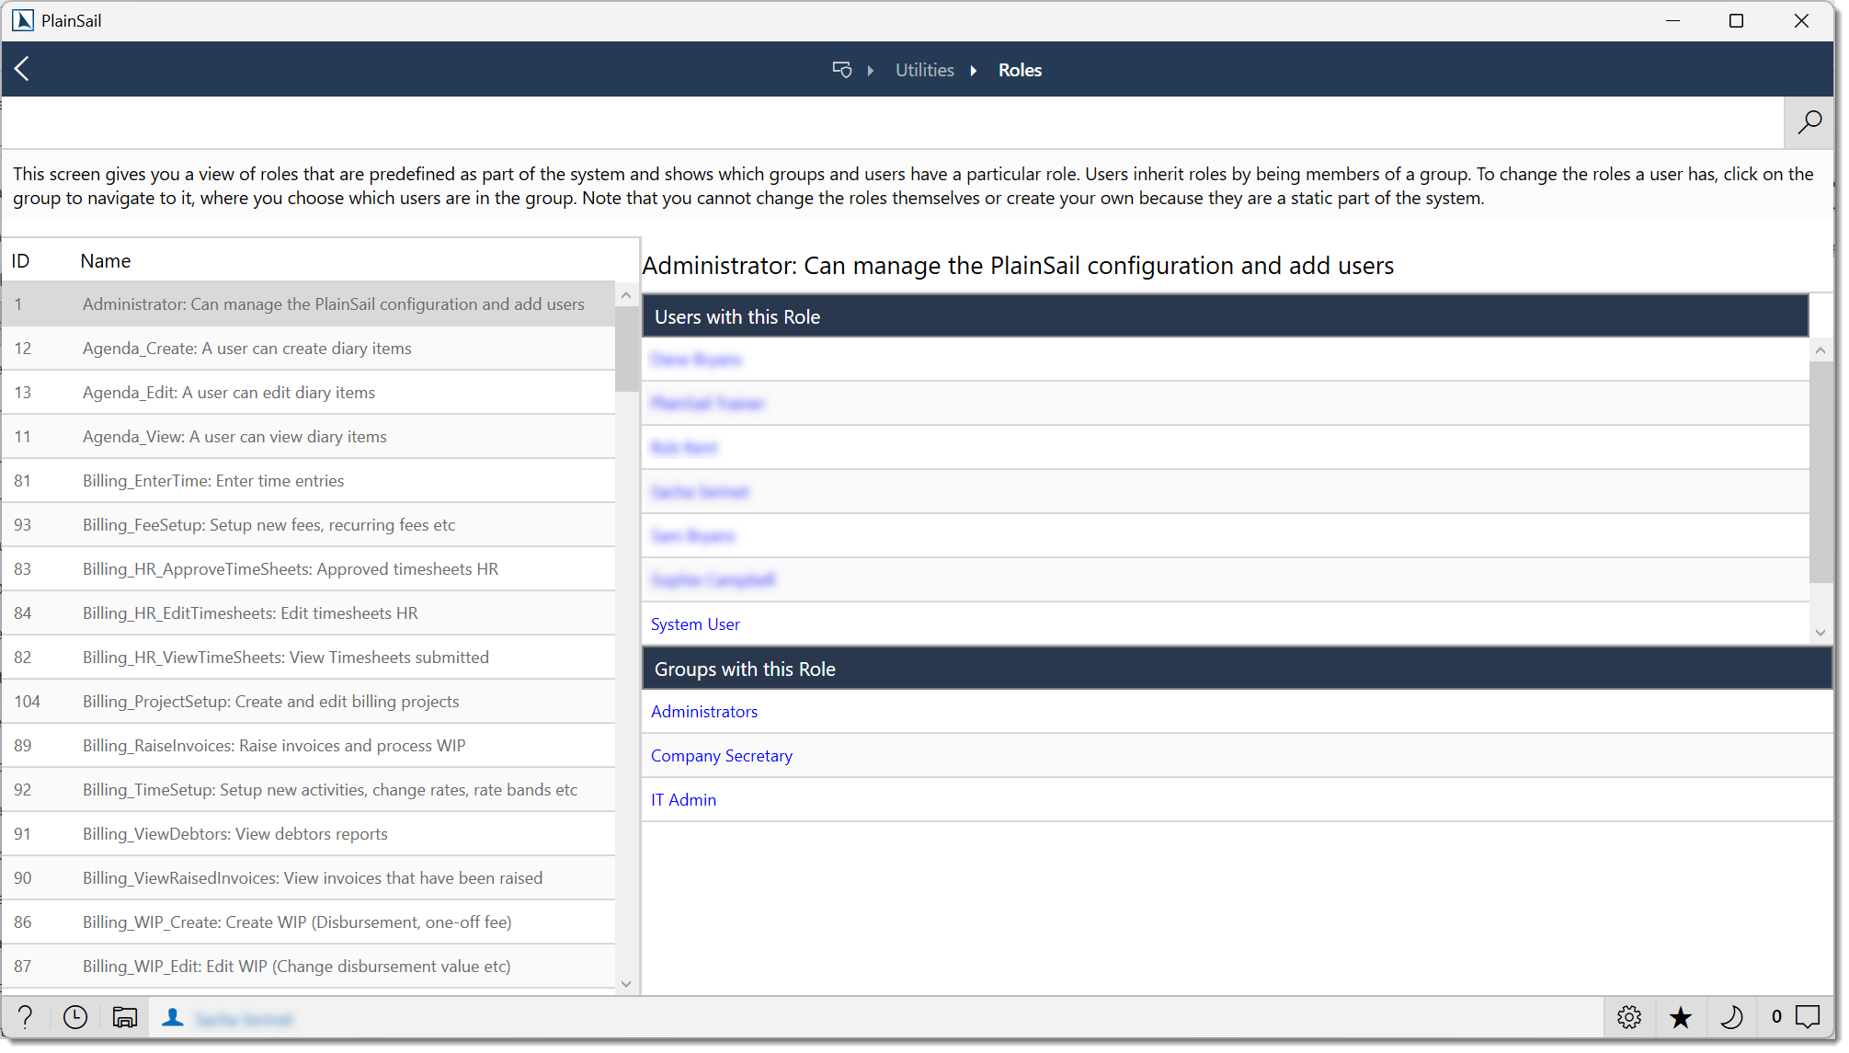Toggle dark mode with the moon icon
1849x1053 pixels.
[1733, 1017]
